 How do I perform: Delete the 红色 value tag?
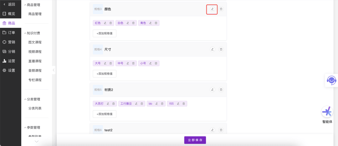(x=110, y=23)
